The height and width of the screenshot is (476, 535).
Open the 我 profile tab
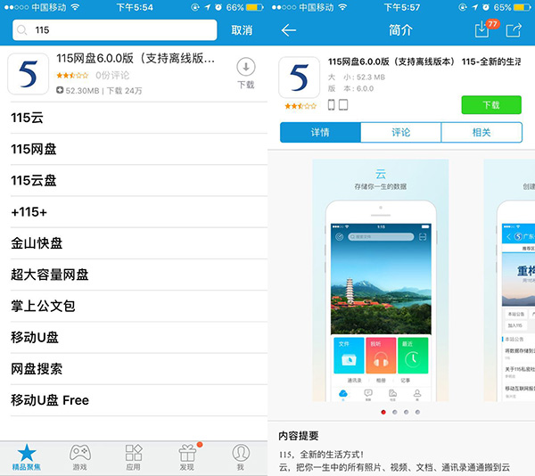click(x=241, y=457)
